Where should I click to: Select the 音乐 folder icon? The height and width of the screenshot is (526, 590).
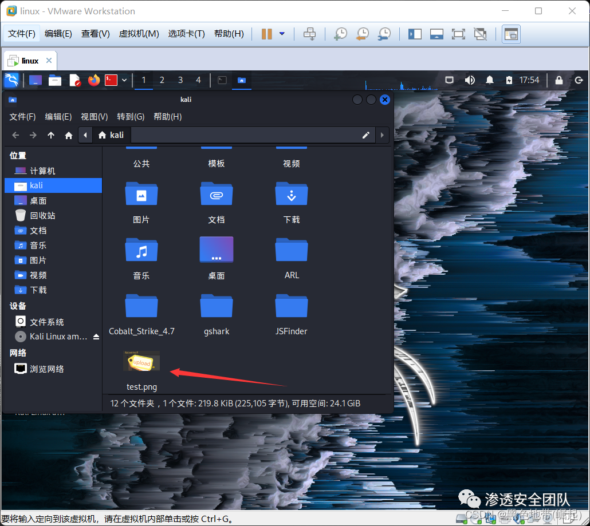click(141, 250)
